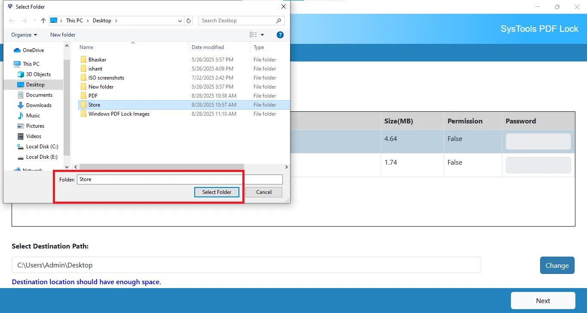Select the Windows PDF Lock Images name

click(119, 114)
